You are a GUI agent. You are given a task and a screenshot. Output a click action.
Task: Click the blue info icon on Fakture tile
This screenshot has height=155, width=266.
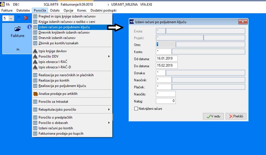click(x=29, y=27)
